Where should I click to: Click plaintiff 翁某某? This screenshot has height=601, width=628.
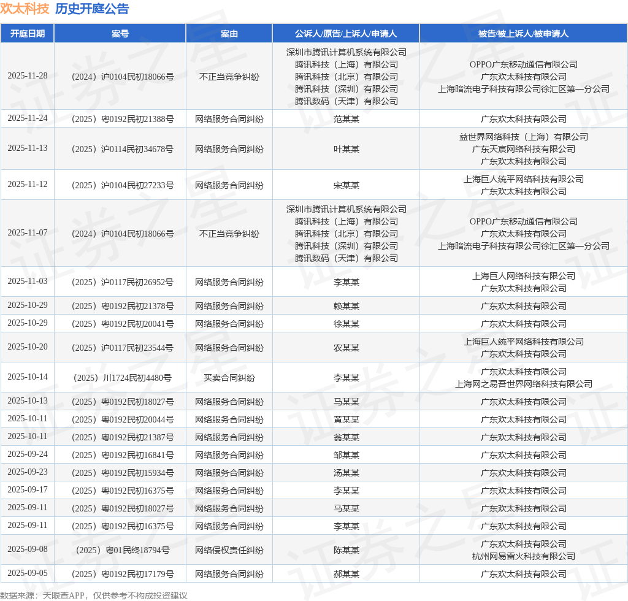click(347, 437)
